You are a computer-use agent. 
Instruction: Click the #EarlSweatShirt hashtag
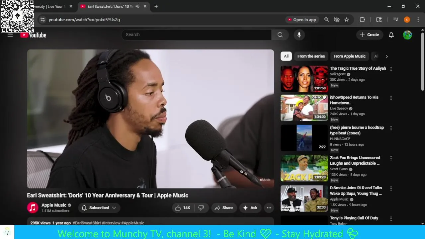point(87,223)
